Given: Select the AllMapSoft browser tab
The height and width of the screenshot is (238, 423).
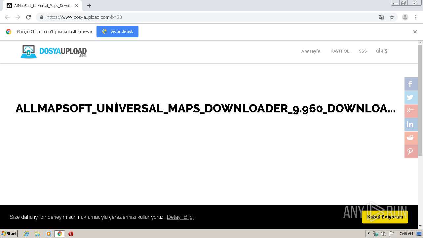Looking at the screenshot, I should click(43, 6).
